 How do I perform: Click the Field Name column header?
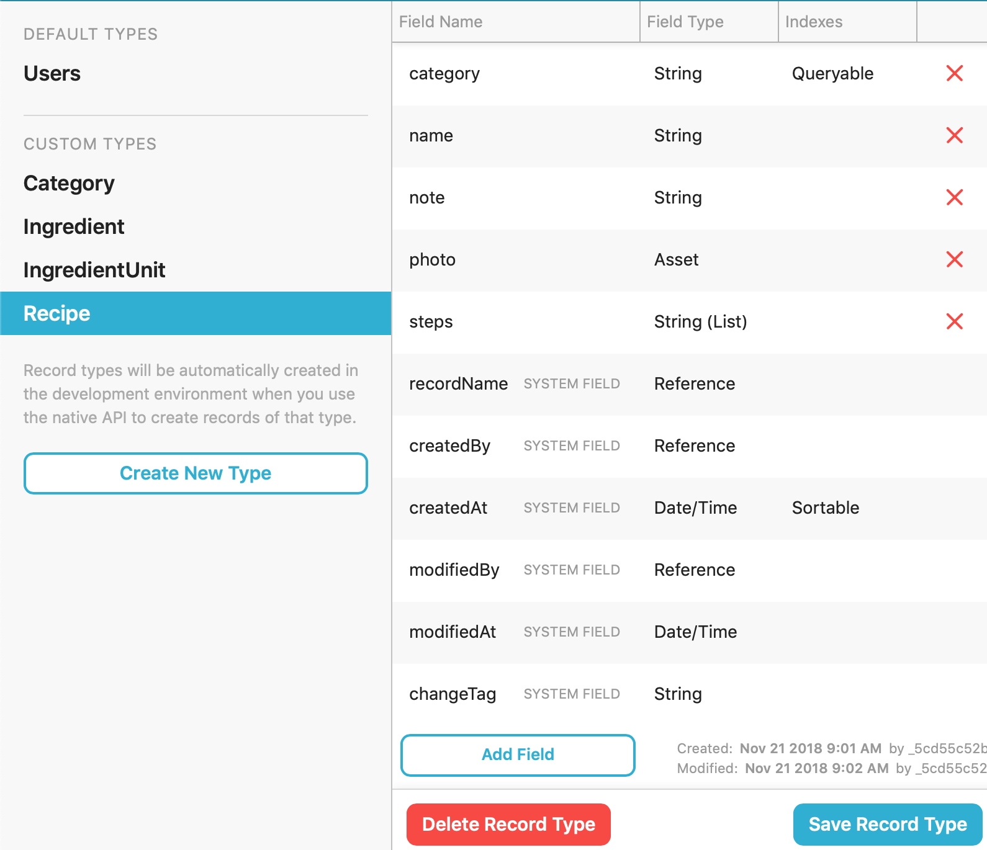(441, 22)
